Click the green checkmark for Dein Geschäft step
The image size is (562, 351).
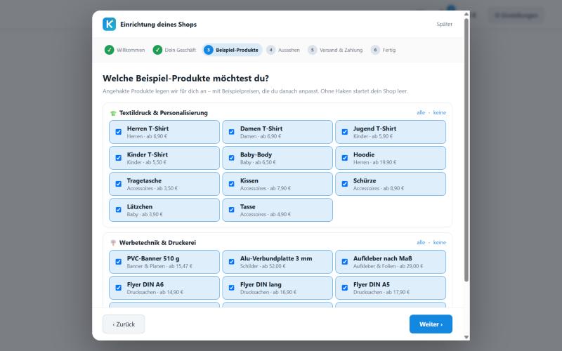pos(157,50)
